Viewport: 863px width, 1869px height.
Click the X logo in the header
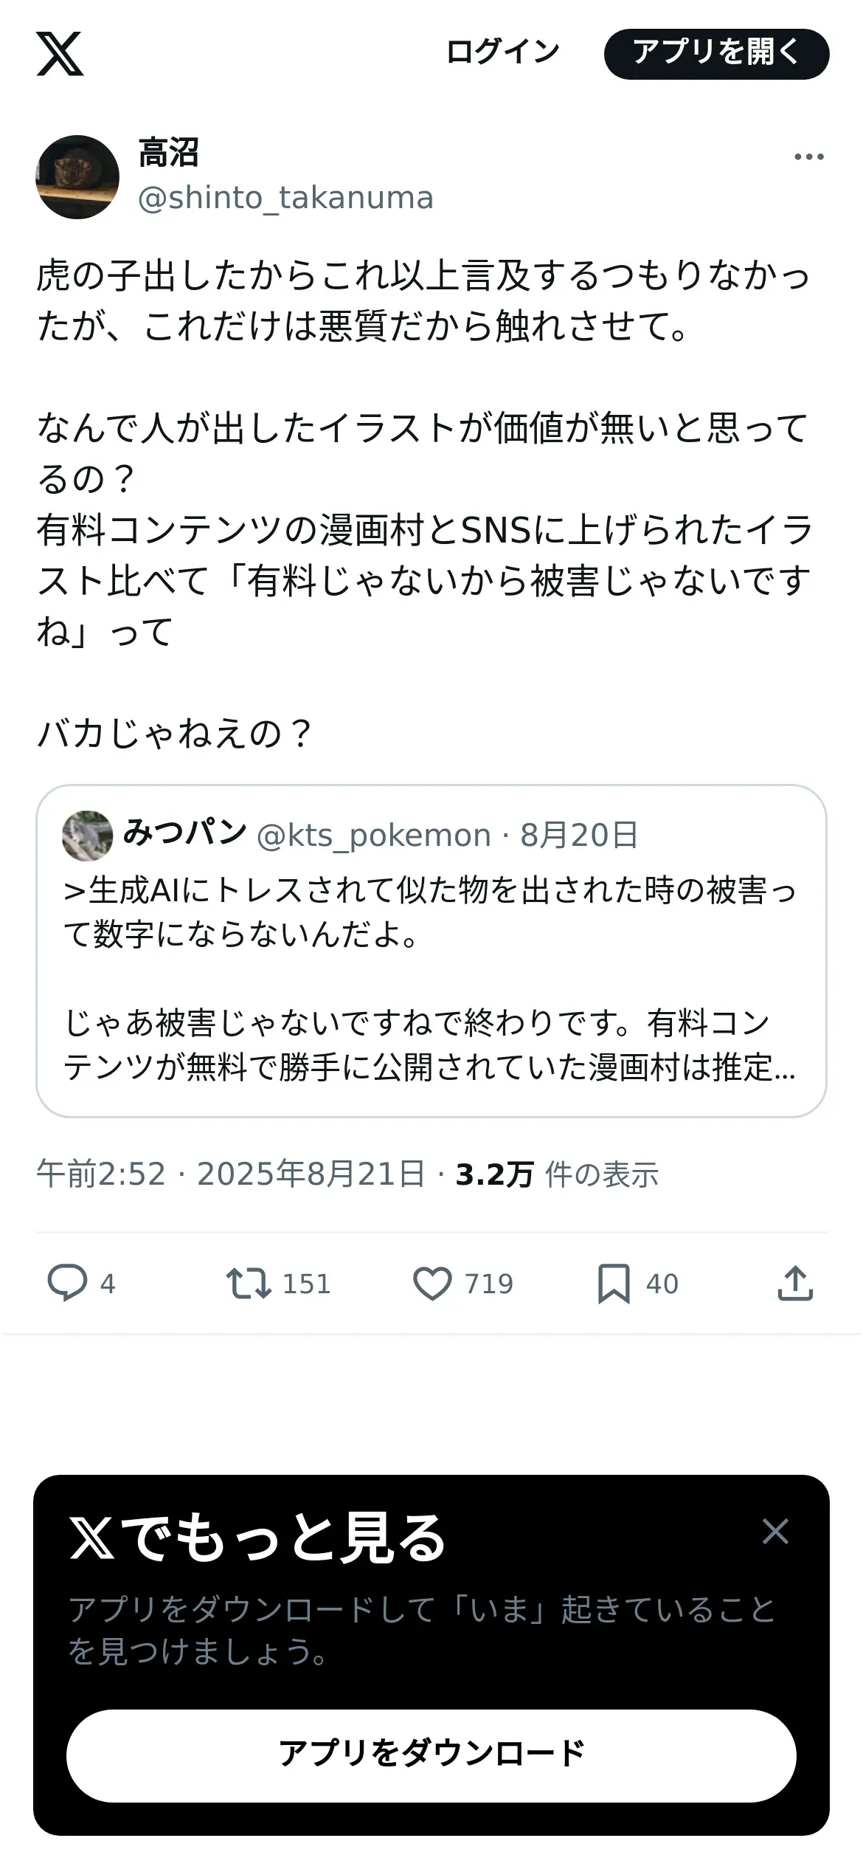click(x=60, y=54)
